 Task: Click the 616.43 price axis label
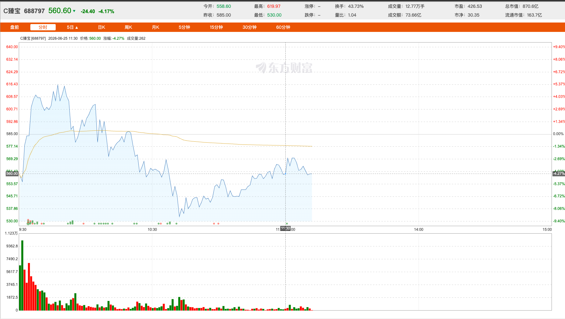(12, 84)
